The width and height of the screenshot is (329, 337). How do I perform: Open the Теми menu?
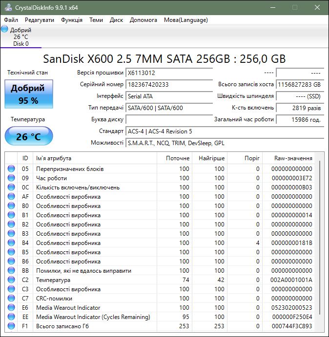[96, 20]
